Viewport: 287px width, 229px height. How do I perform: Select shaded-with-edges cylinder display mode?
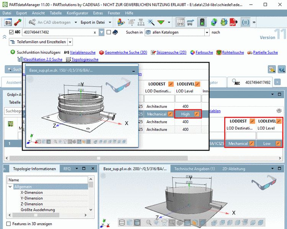click(137, 222)
